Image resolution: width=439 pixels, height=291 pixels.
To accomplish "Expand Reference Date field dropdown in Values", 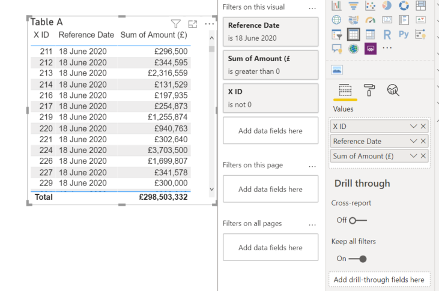I will pyautogui.click(x=414, y=141).
